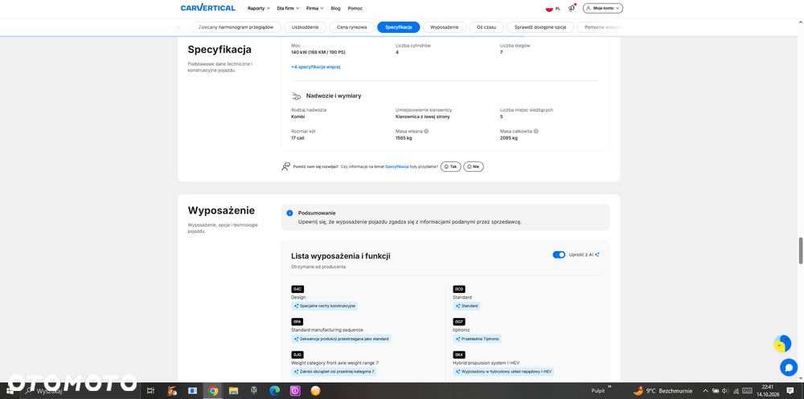Open the Pomoc menu item
804x399 pixels.
click(355, 8)
